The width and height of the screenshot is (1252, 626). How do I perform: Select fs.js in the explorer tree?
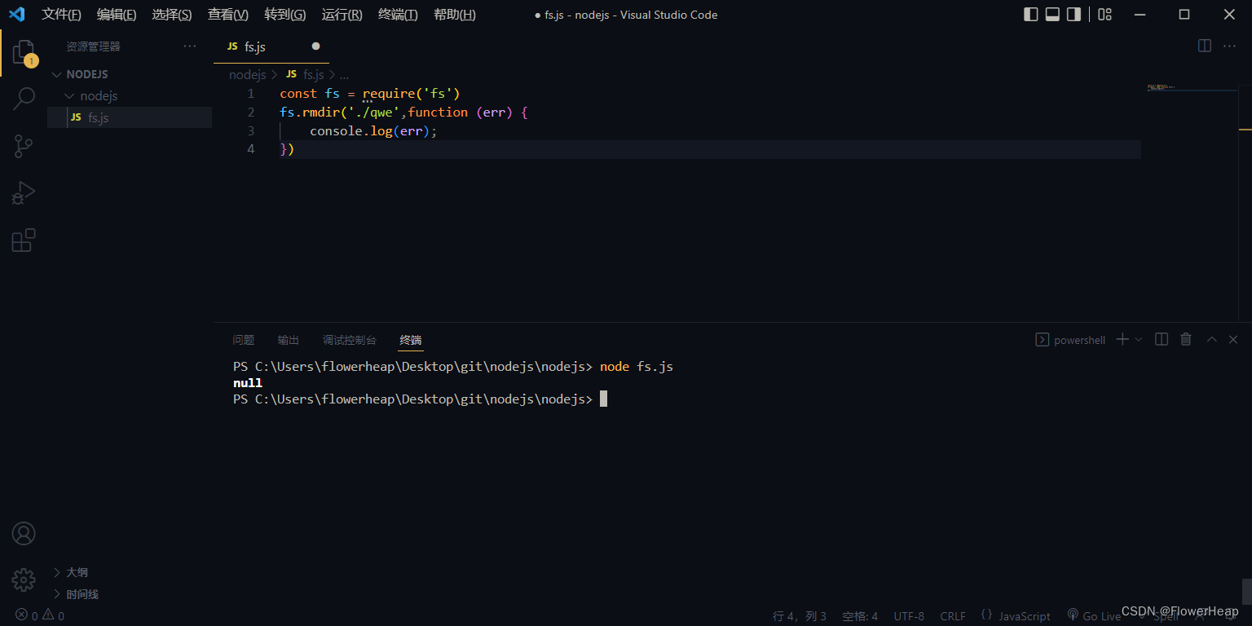coord(130,117)
